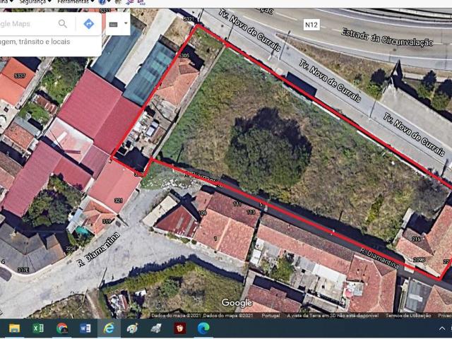Click house number 111 on the map
452x339 pixels.
[237, 204]
